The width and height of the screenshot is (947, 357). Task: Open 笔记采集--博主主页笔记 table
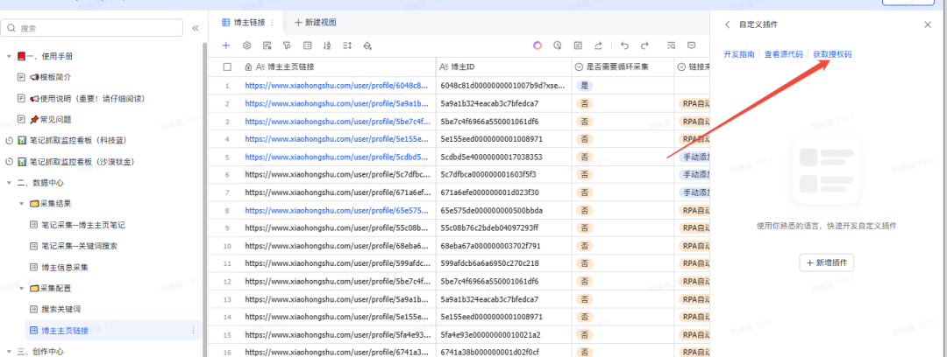[83, 225]
